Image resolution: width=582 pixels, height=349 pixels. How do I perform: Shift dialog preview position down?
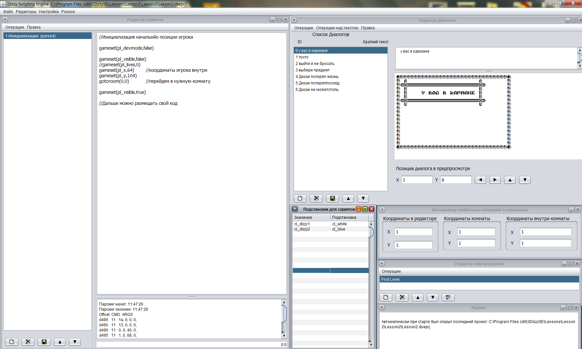(x=525, y=180)
